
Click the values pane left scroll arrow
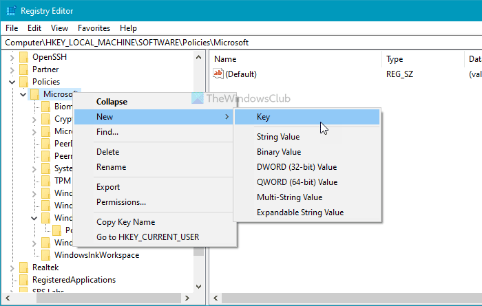pos(216,298)
